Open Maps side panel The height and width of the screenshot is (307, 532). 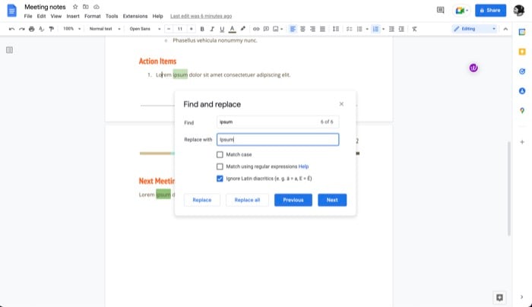522,111
